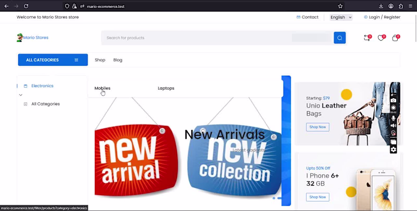This screenshot has height=211, width=417.
Task: Click the chevron below Electronics
Action: click(x=21, y=95)
